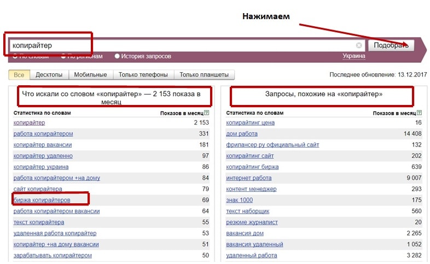Open the 'копирайтинг сайт' link

click(250, 156)
